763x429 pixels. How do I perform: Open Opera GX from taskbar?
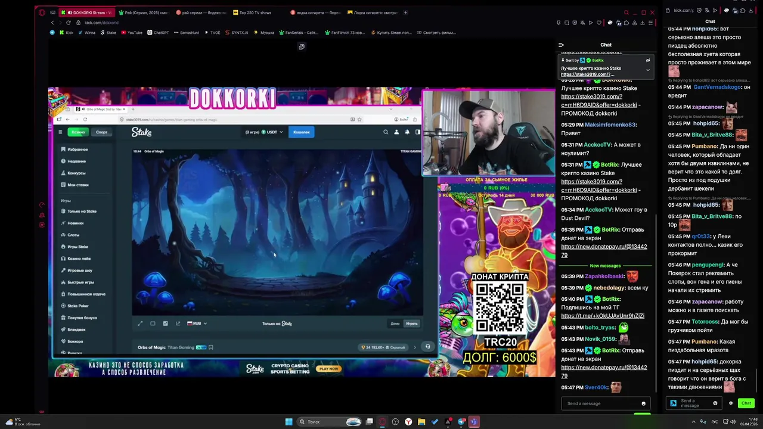click(x=382, y=422)
